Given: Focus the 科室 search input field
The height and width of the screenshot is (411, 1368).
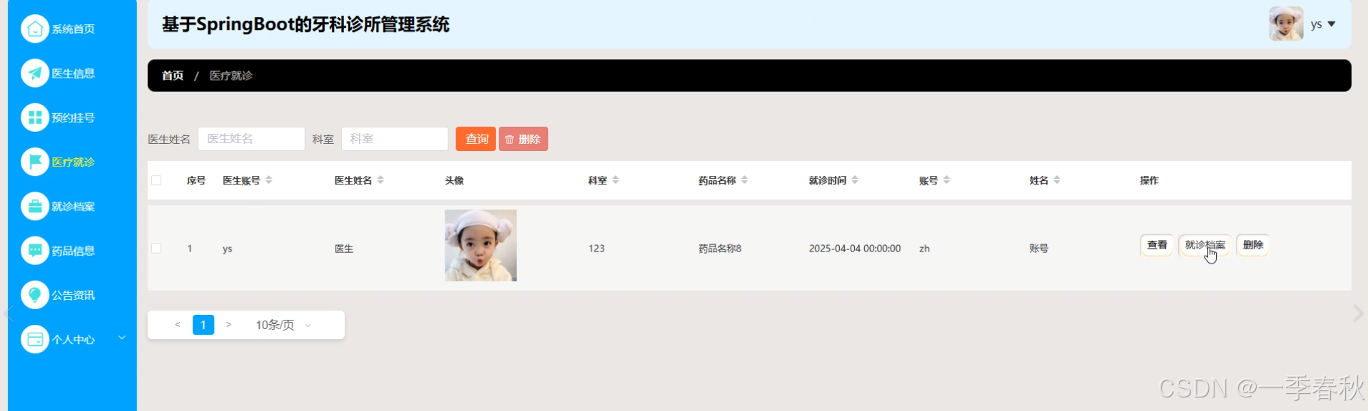Looking at the screenshot, I should (395, 139).
